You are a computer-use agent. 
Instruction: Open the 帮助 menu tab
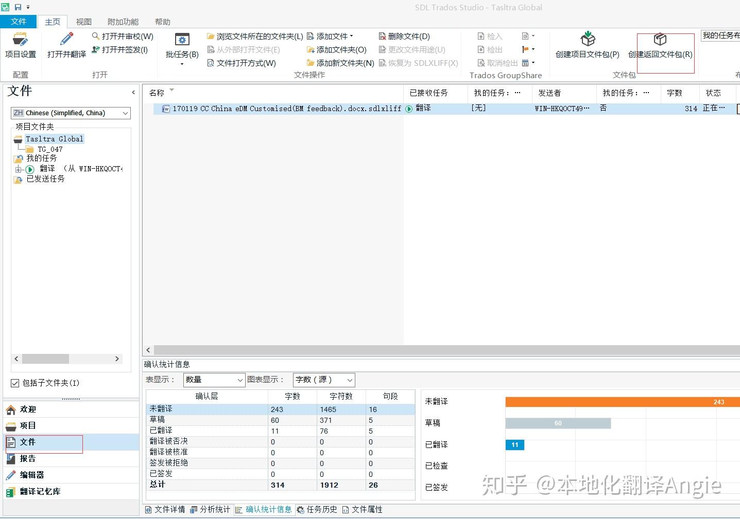[162, 22]
